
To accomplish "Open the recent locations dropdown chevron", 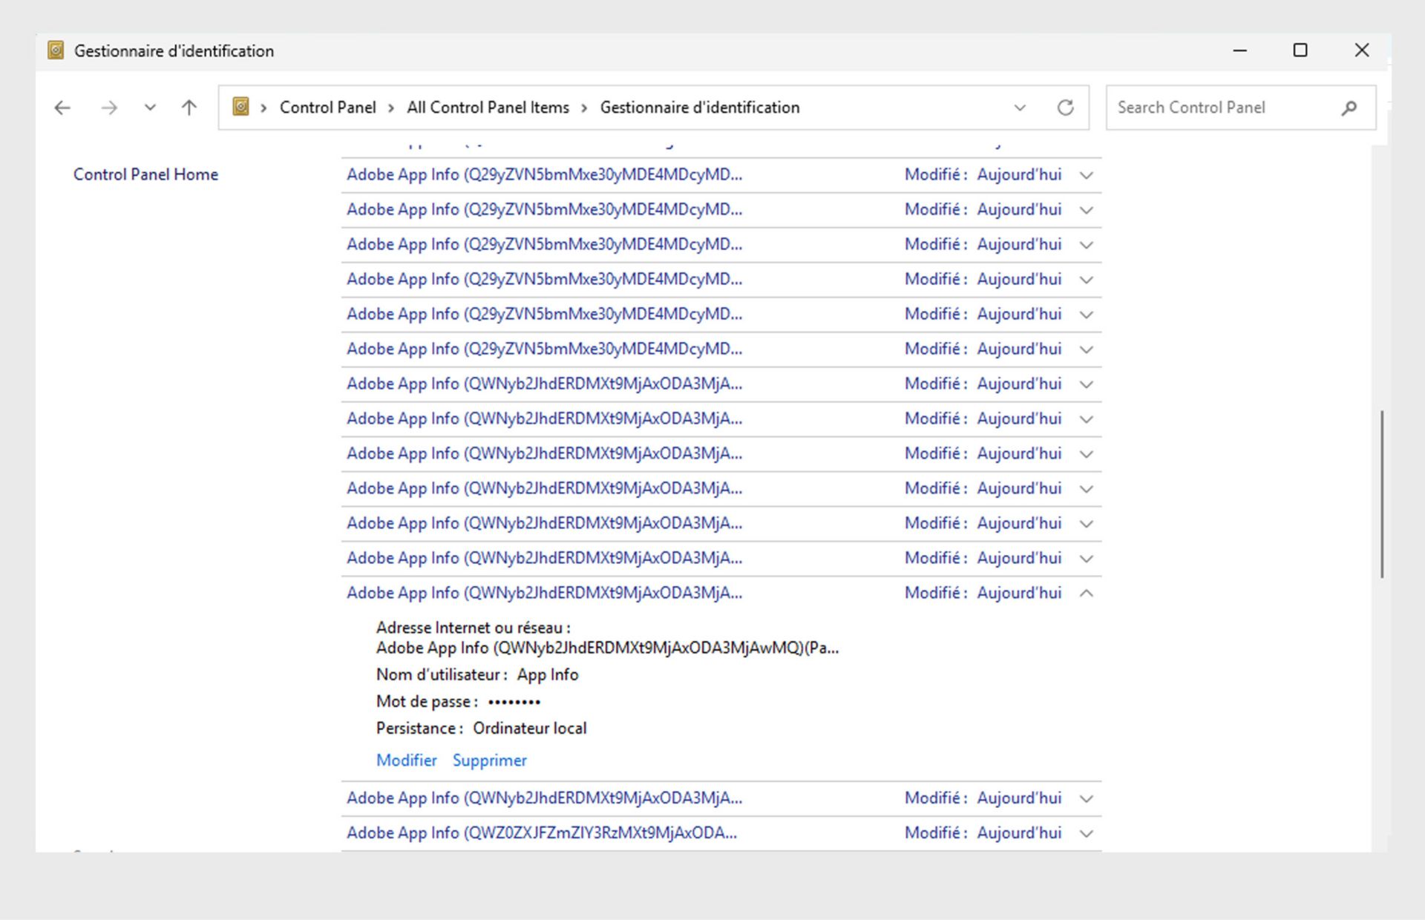I will [x=150, y=108].
